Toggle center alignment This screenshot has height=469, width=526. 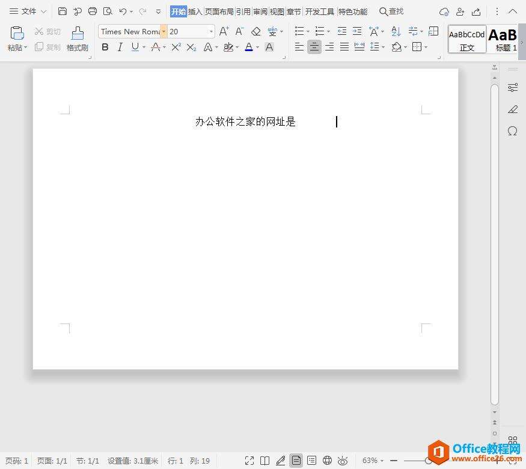(314, 47)
